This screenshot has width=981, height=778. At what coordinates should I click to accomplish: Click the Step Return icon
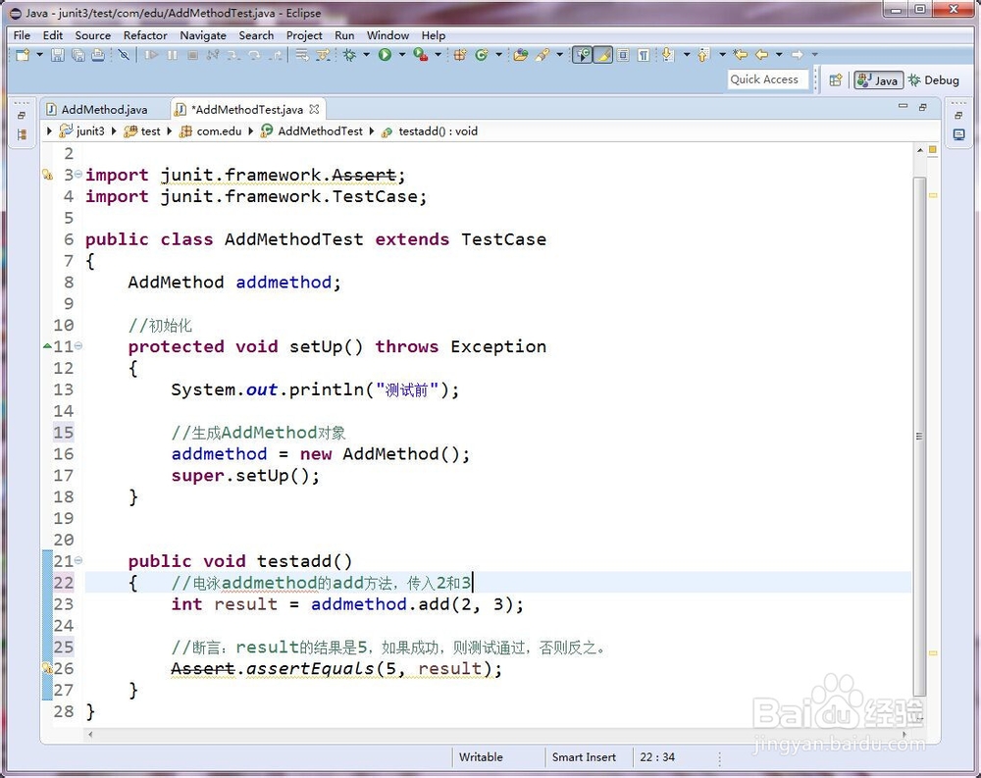(x=276, y=55)
